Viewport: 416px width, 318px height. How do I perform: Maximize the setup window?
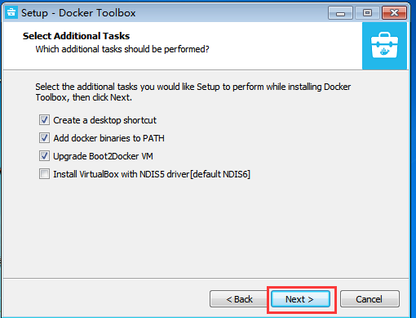(x=367, y=13)
